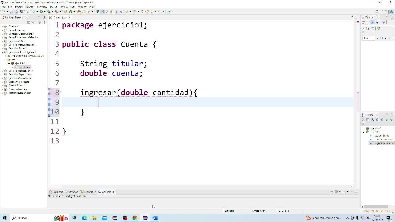Open the New Task dropdown arrow

click(x=367, y=22)
